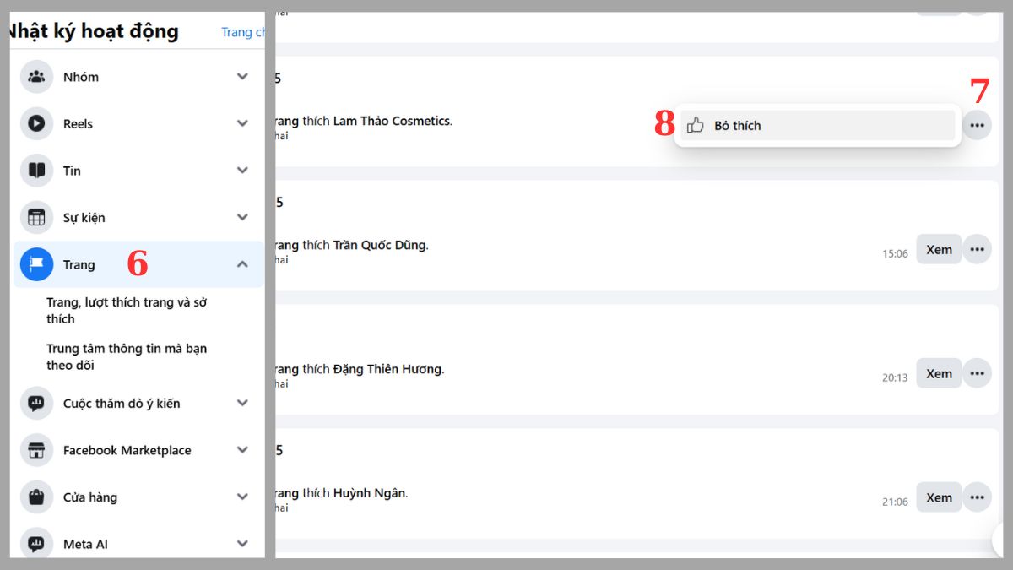The height and width of the screenshot is (570, 1013).
Task: Open the Đặng Thiên Hương page link
Action: pos(387,369)
